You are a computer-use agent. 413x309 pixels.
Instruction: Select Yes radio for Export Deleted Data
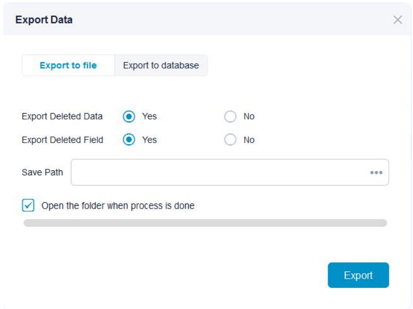129,117
